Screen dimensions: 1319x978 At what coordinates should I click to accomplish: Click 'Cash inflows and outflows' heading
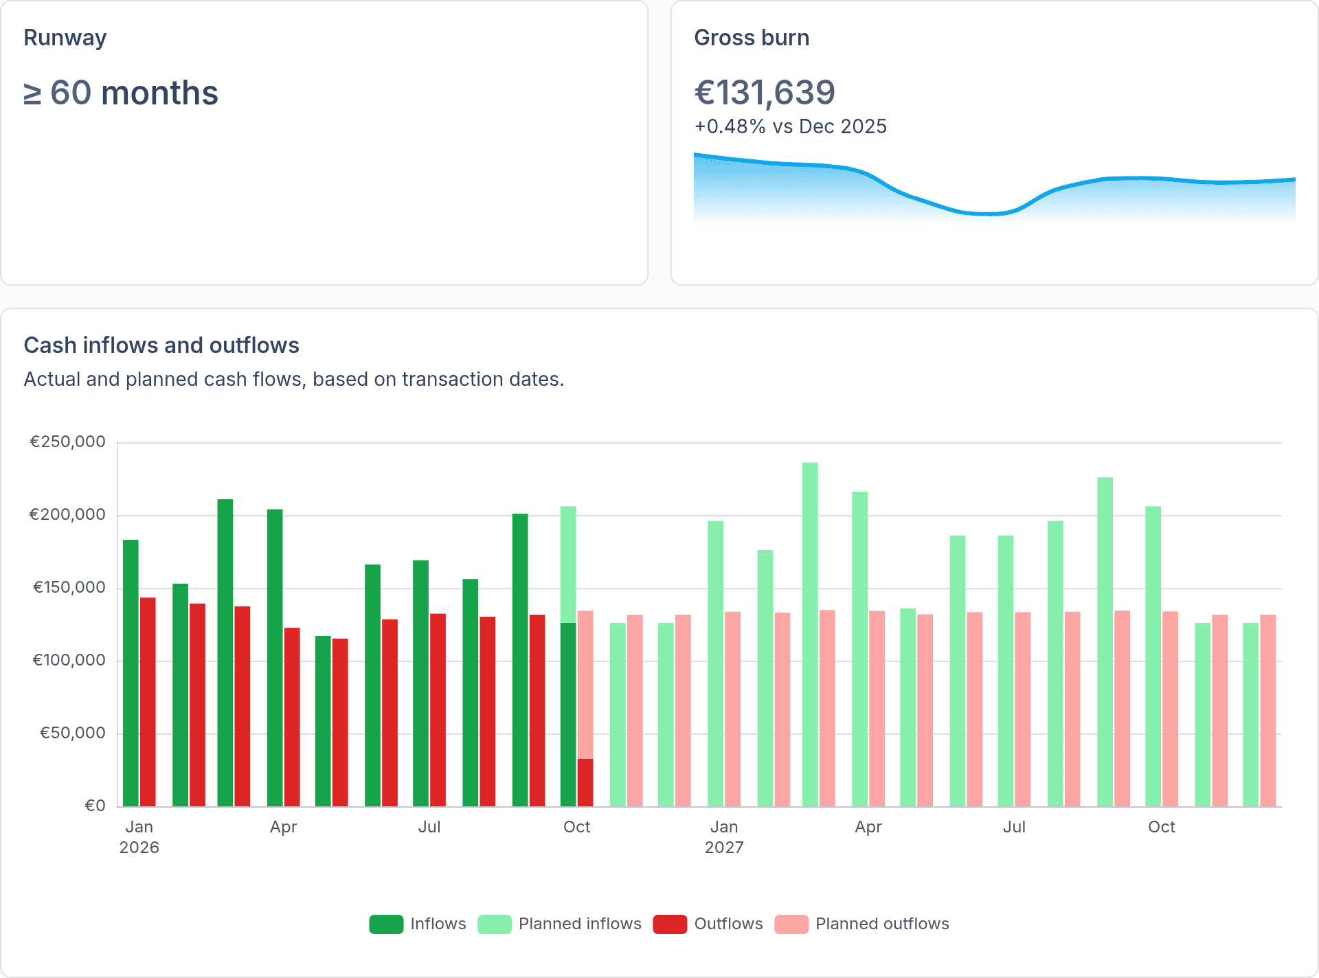point(161,345)
